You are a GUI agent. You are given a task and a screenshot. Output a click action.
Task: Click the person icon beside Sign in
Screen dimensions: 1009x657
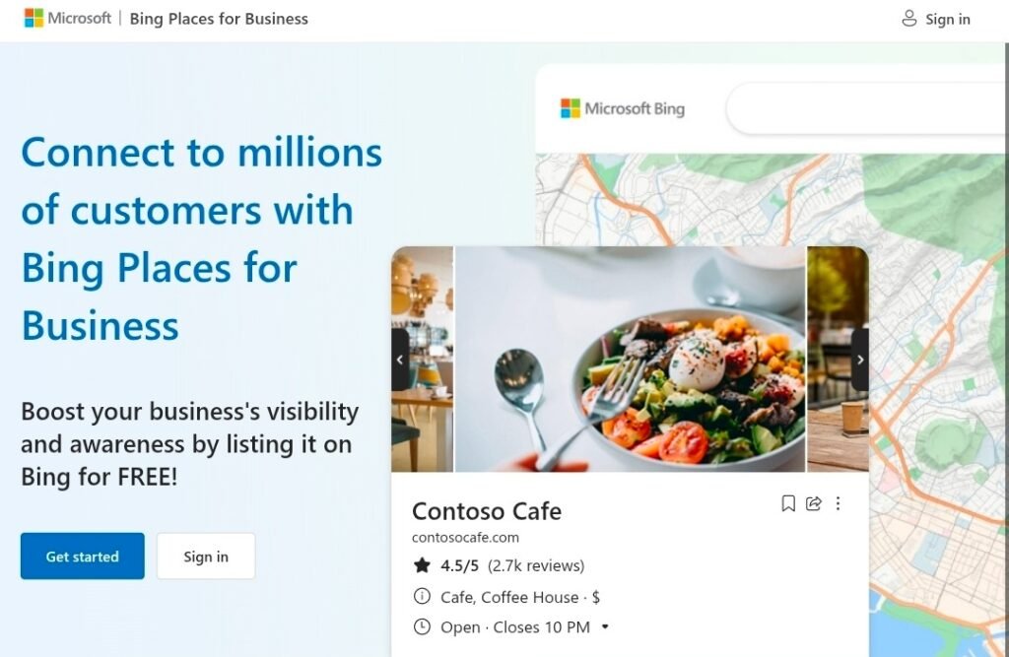point(908,19)
